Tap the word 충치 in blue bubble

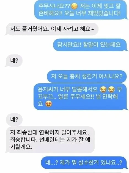(74, 76)
